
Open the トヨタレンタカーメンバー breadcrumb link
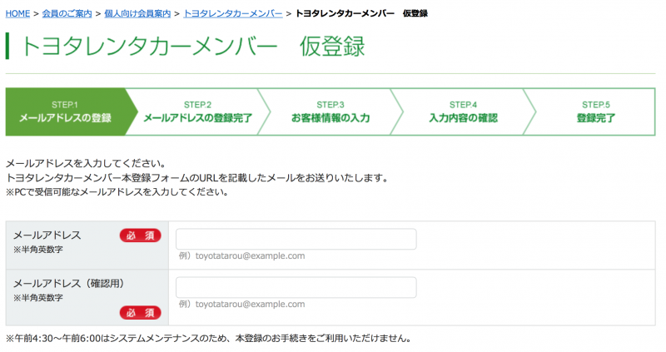(x=233, y=13)
